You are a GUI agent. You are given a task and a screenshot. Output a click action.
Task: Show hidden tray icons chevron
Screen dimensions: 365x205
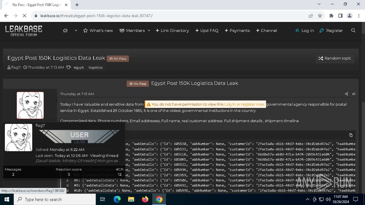[307, 199]
